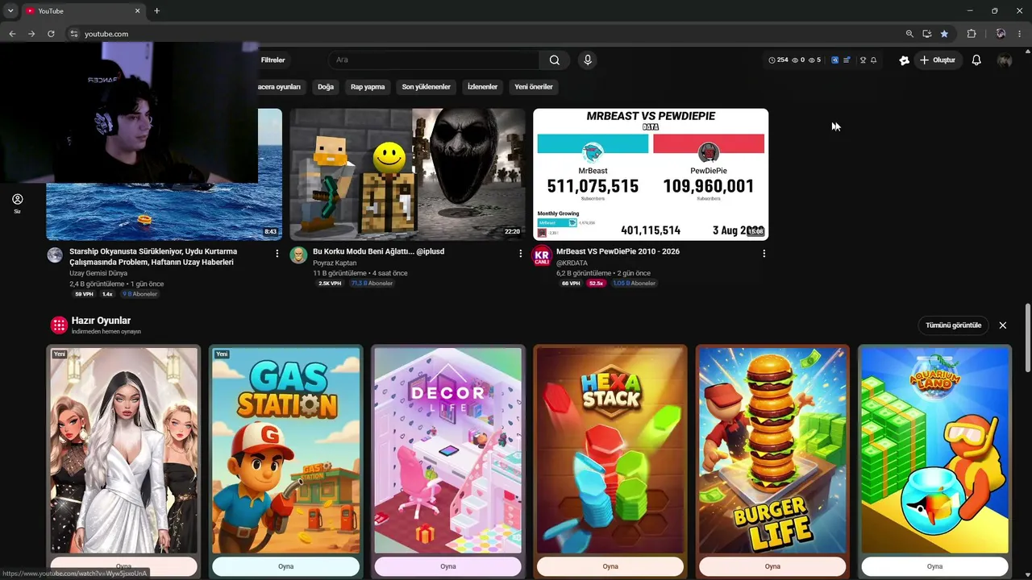Open the Uzay Gemisi Dünya channel link
Screen dimensions: 1032x580
tap(98, 274)
